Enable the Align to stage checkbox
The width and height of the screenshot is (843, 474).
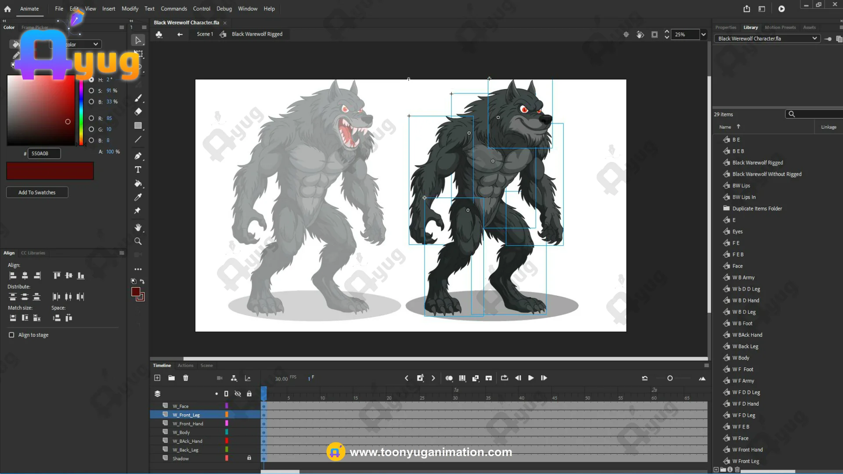[11, 335]
